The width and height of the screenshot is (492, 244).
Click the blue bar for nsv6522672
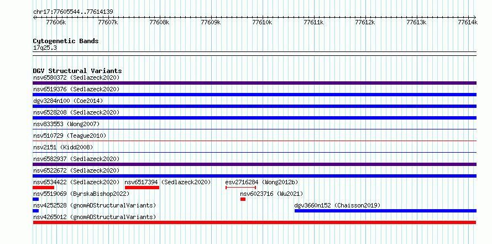[254, 176]
